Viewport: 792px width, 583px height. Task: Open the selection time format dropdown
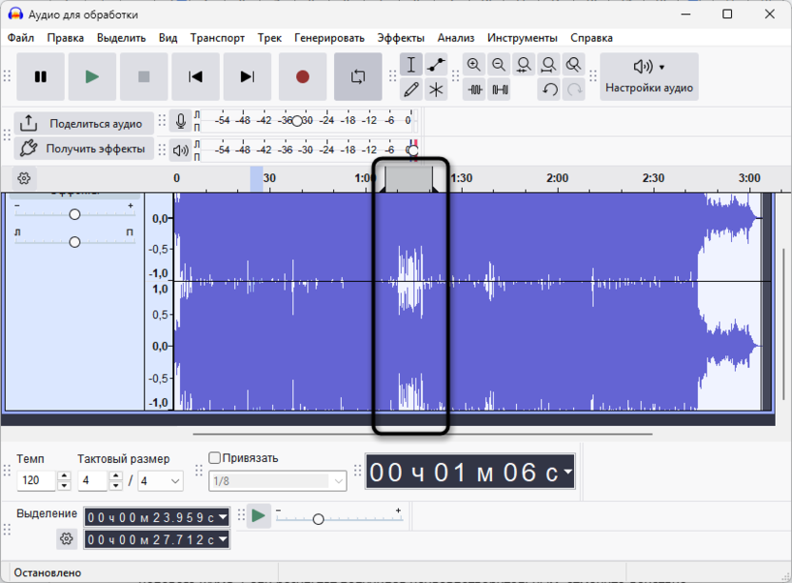pyautogui.click(x=221, y=517)
